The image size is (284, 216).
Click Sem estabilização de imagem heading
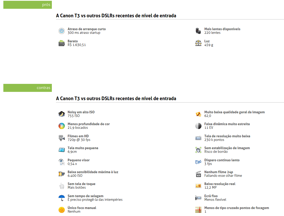coord(227,148)
